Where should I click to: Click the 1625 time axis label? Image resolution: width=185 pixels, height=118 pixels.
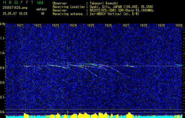pyautogui.click(x=91, y=25)
